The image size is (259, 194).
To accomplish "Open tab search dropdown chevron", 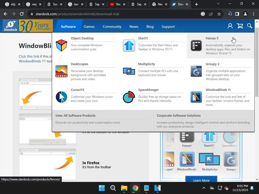I will point(218,4).
